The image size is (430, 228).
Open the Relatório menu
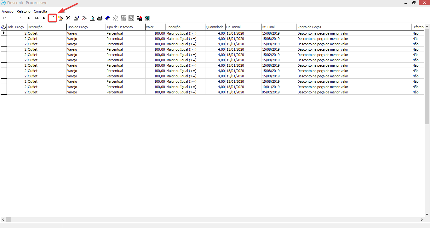[x=24, y=11]
